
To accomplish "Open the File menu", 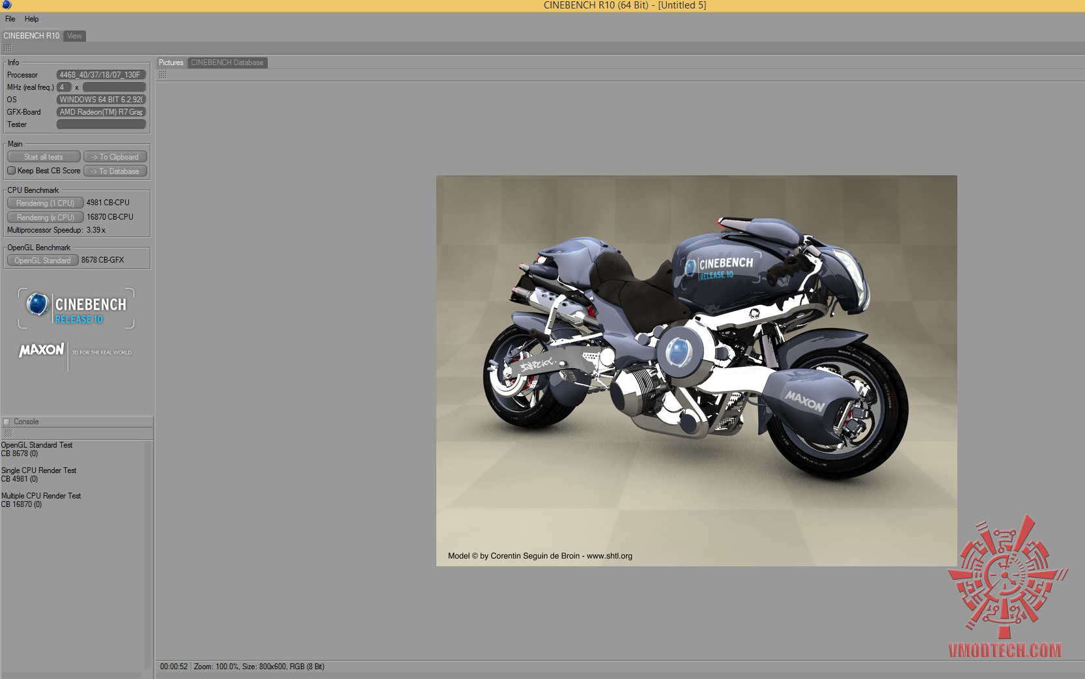I will (x=10, y=19).
